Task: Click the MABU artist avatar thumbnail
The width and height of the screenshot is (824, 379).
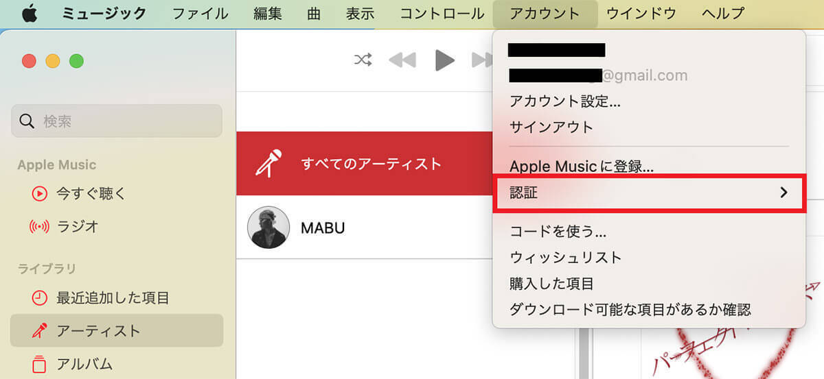Action: coord(268,228)
